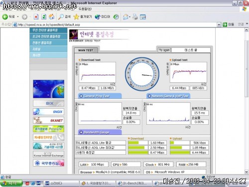Click the earth and stars banner image
Viewport: 249px width, 187px height.
pyautogui.click(x=48, y=89)
